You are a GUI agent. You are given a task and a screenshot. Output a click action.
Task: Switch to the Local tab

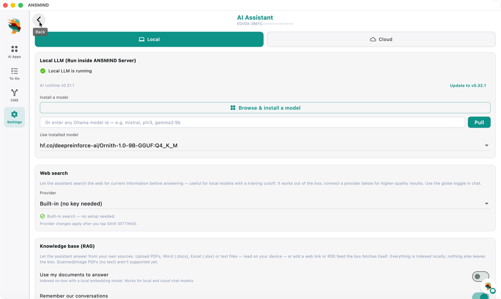tap(149, 39)
